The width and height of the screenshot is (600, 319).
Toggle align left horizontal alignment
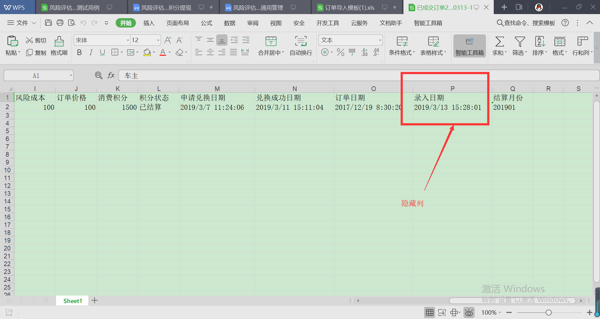(x=199, y=52)
